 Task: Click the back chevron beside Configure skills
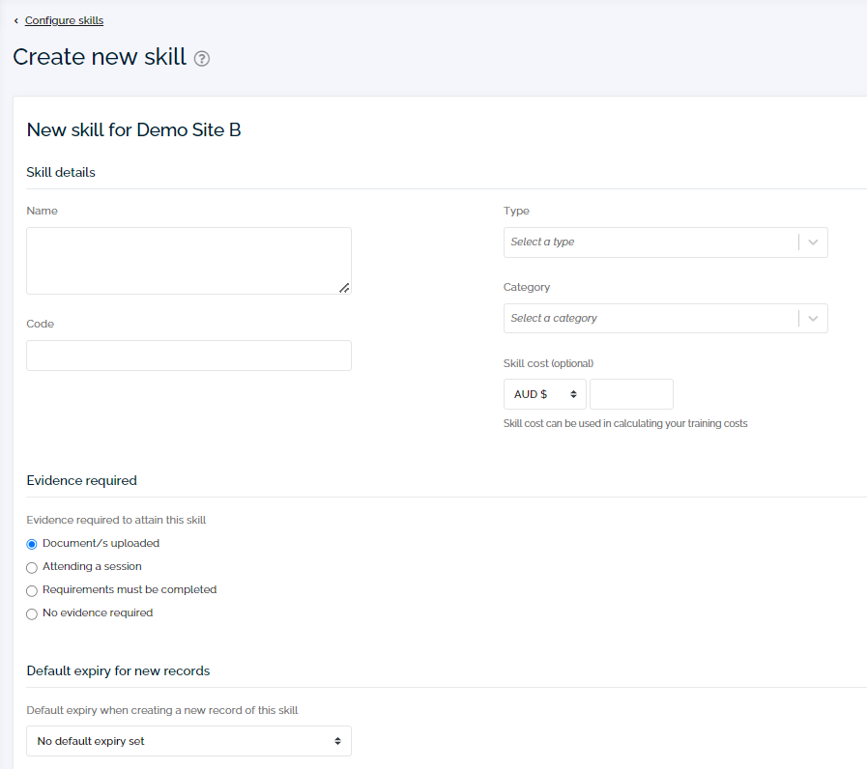click(x=14, y=20)
